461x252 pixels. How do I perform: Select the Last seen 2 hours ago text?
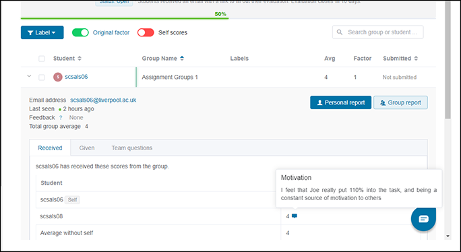coord(61,108)
